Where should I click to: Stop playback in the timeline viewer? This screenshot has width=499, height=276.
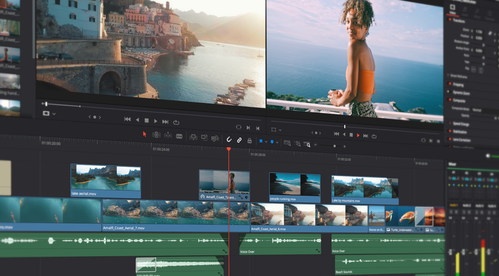(351, 135)
